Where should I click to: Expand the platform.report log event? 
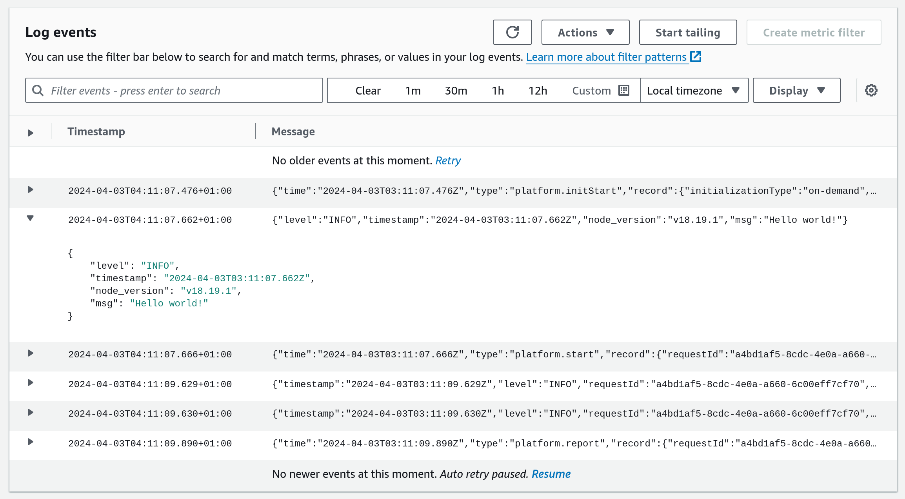pos(30,442)
